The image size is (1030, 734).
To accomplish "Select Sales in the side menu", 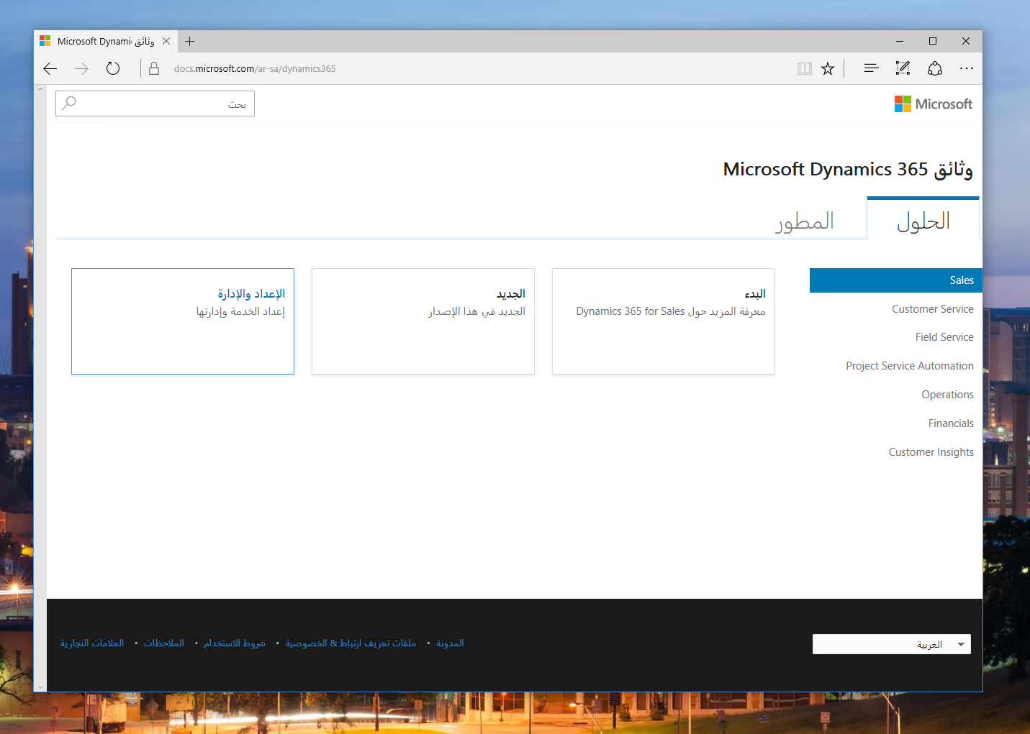I will [x=895, y=280].
